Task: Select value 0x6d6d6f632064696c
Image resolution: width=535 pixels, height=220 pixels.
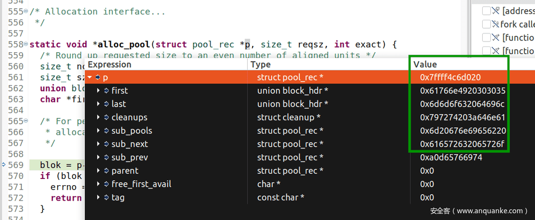Action: pos(462,104)
